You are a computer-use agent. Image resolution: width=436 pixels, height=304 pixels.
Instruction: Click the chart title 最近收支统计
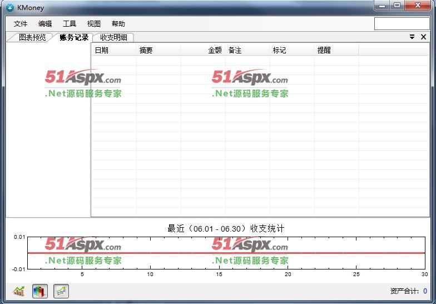(x=226, y=228)
